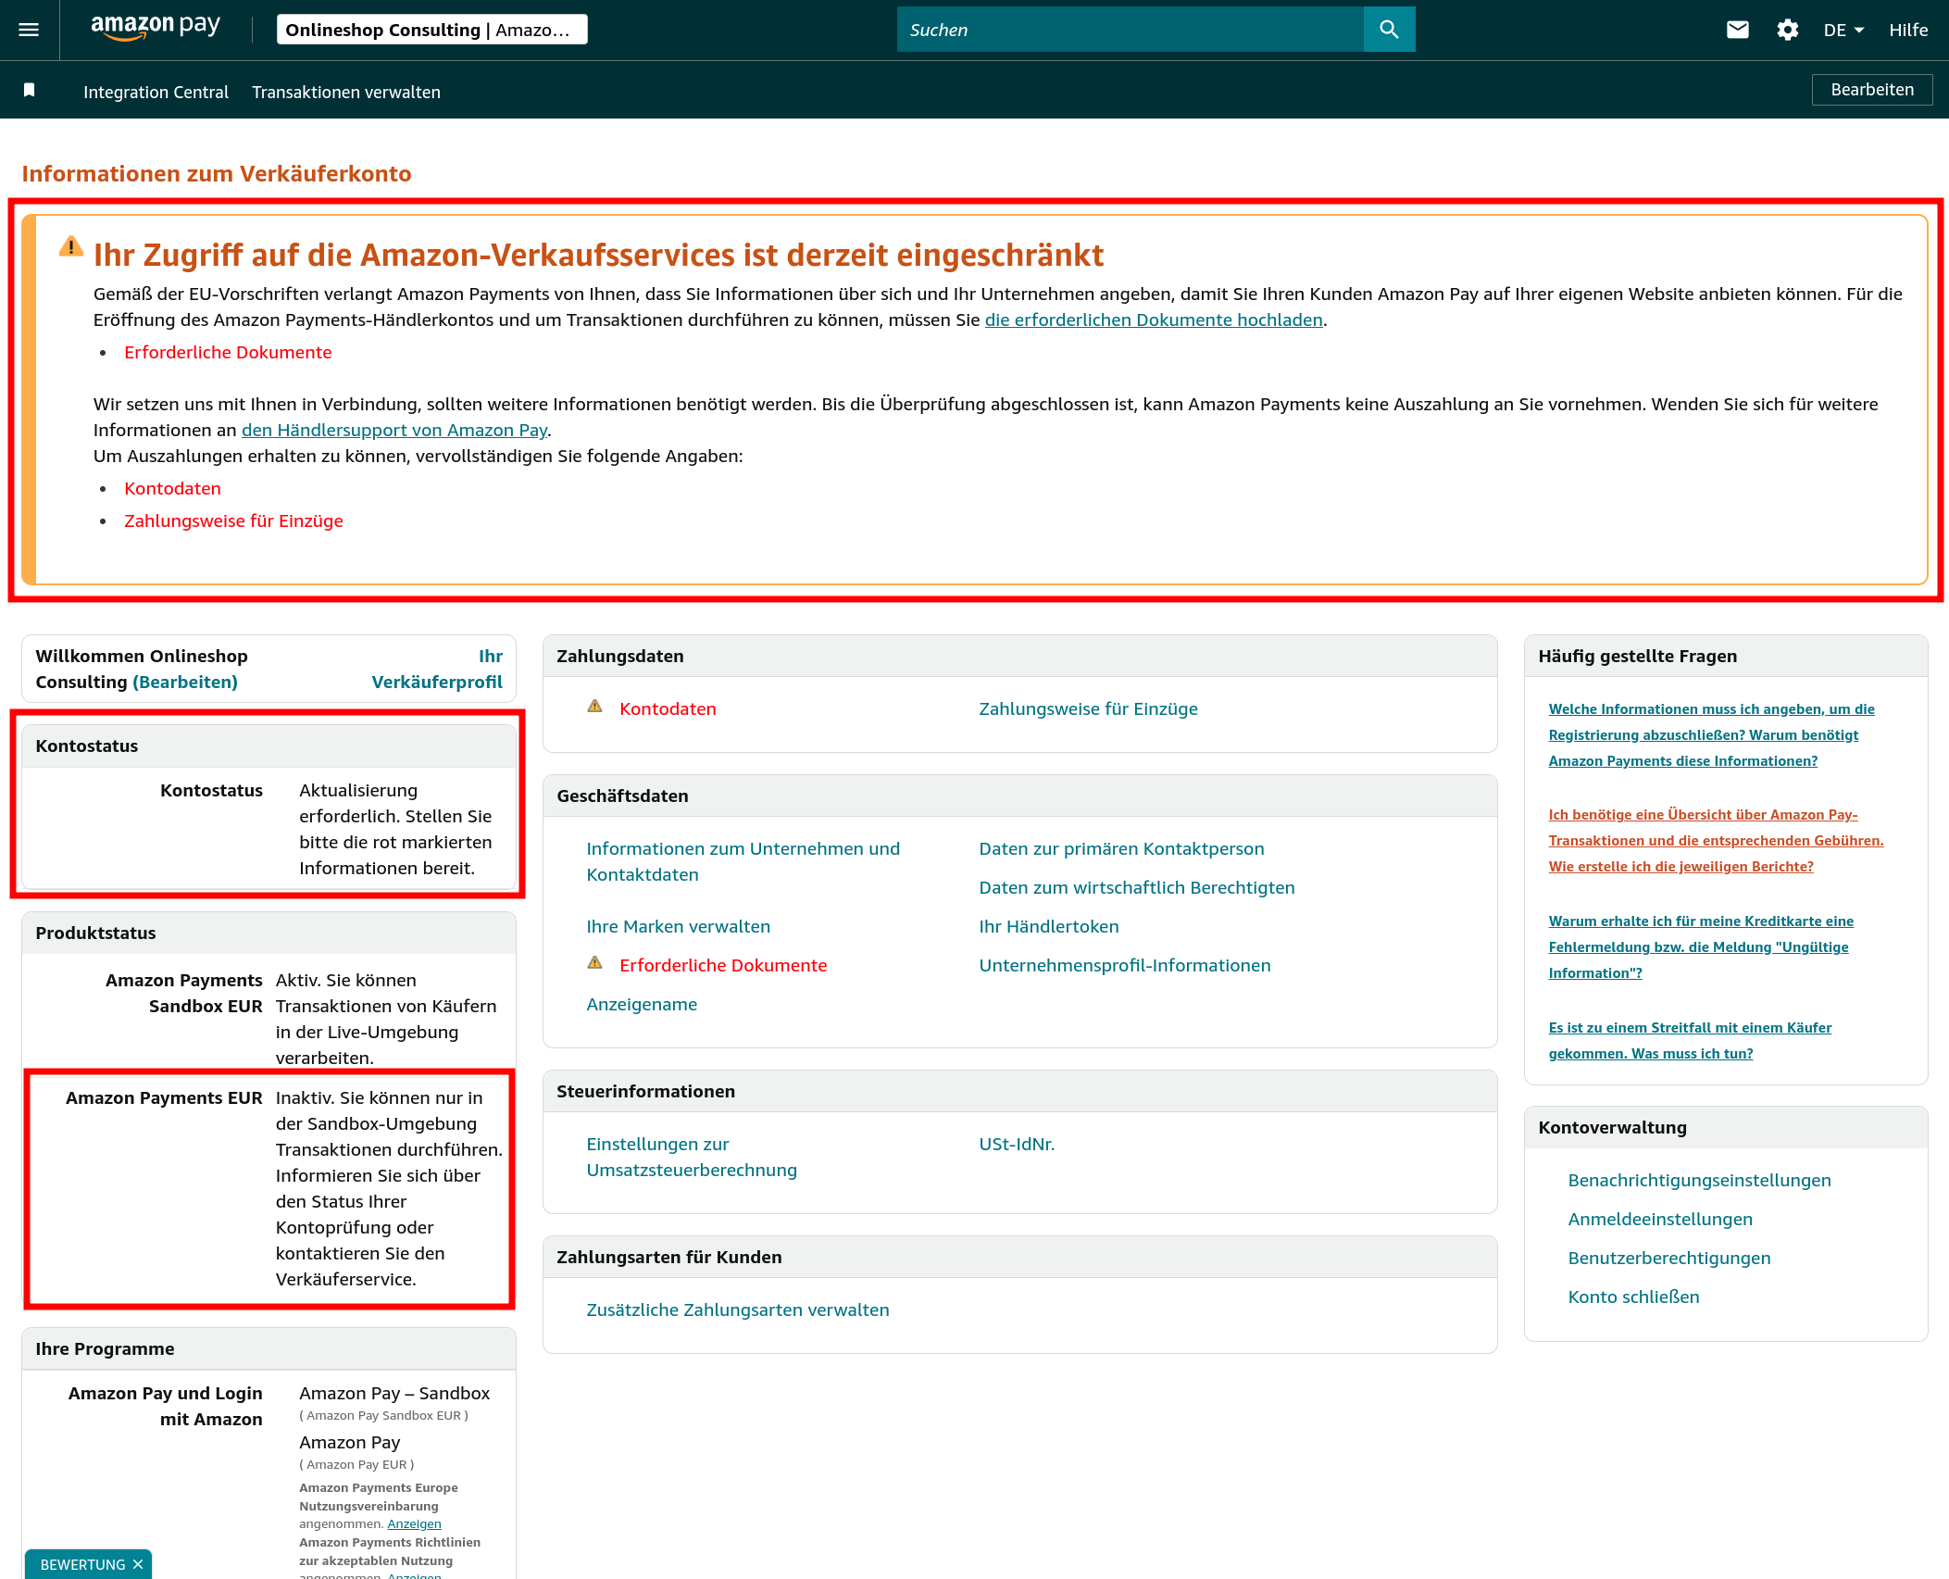This screenshot has width=1949, height=1579.
Task: Click Kontodaten in the warning banner
Action: pos(172,488)
